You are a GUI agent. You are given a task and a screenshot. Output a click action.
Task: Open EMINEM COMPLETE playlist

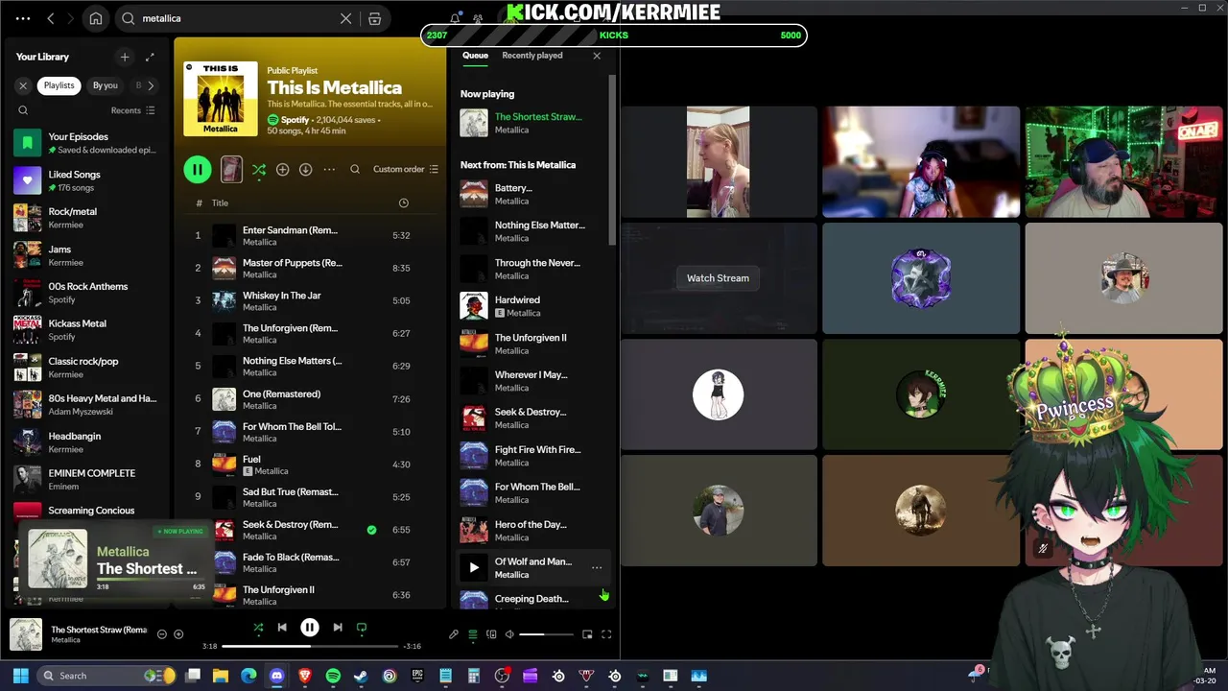pyautogui.click(x=86, y=480)
